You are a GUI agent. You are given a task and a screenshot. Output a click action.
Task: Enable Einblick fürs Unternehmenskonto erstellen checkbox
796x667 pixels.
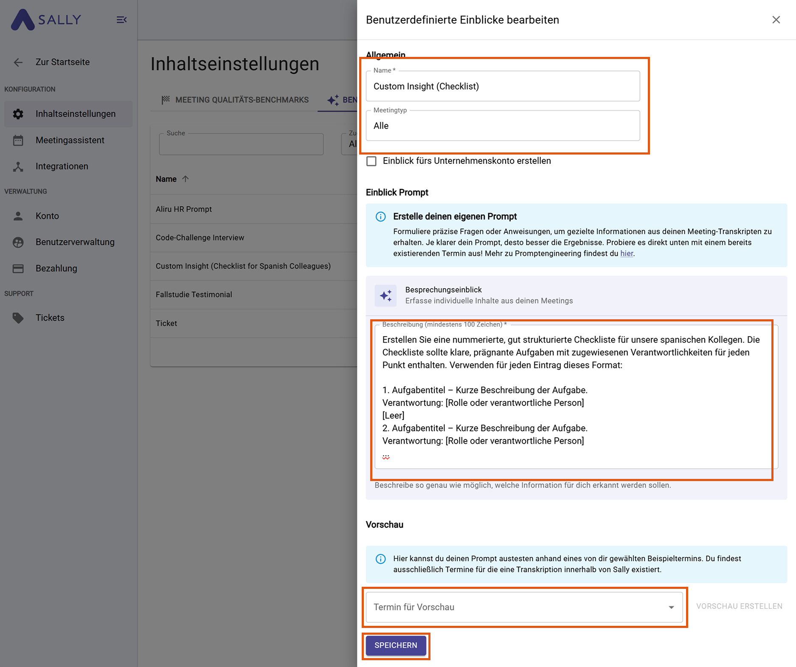pyautogui.click(x=371, y=161)
